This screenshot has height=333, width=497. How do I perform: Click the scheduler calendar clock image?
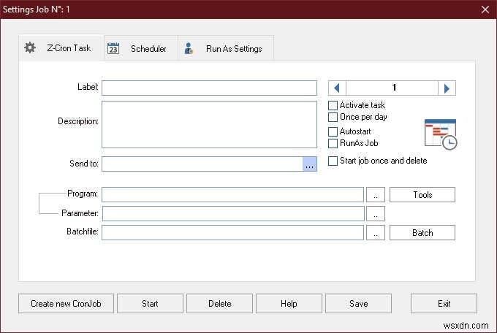pos(441,134)
